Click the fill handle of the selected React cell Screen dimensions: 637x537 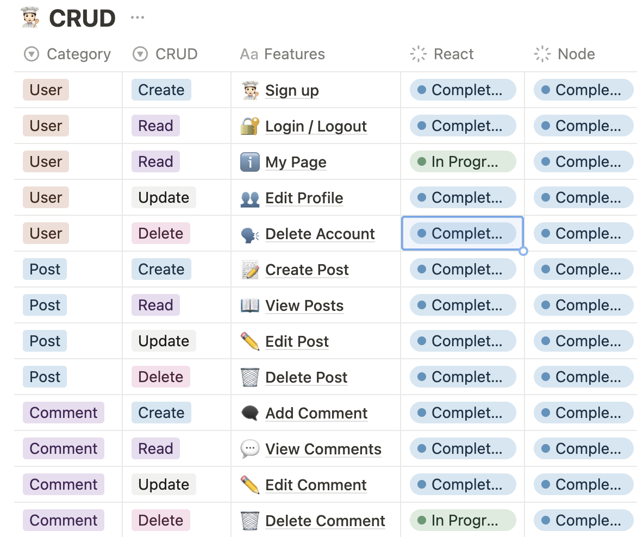click(x=523, y=251)
